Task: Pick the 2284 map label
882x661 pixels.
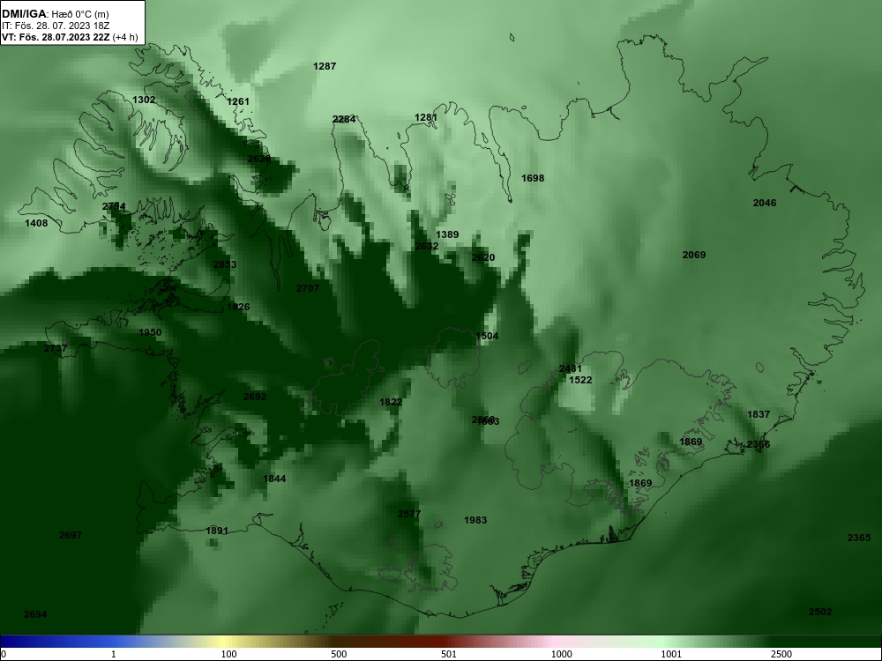Action: point(344,119)
